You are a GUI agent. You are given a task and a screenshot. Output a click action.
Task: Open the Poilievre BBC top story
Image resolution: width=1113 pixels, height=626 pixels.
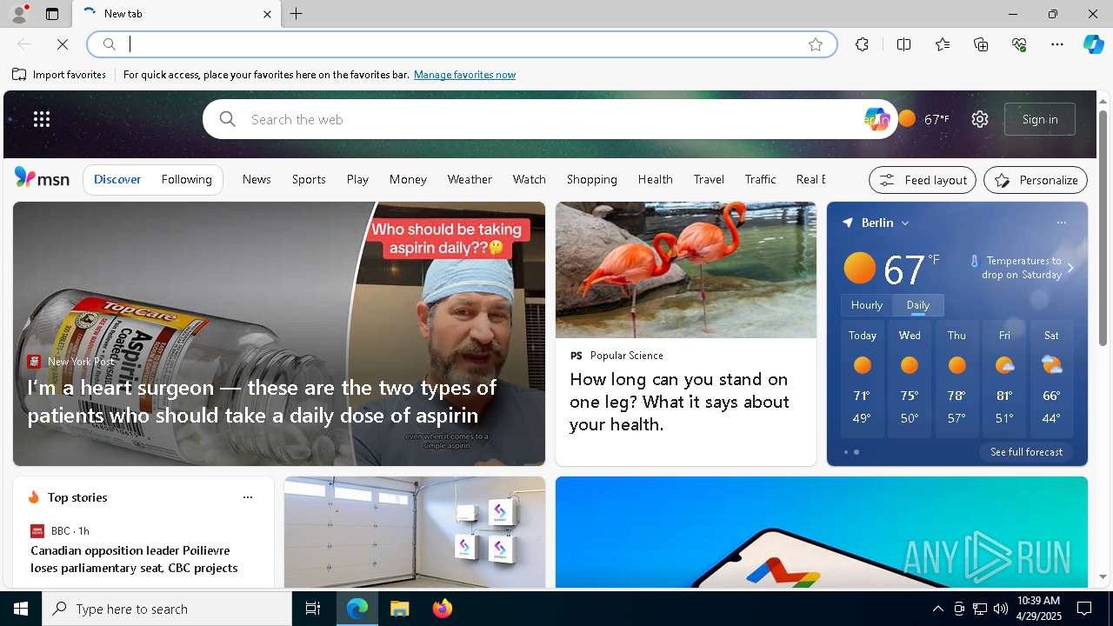pos(134,559)
